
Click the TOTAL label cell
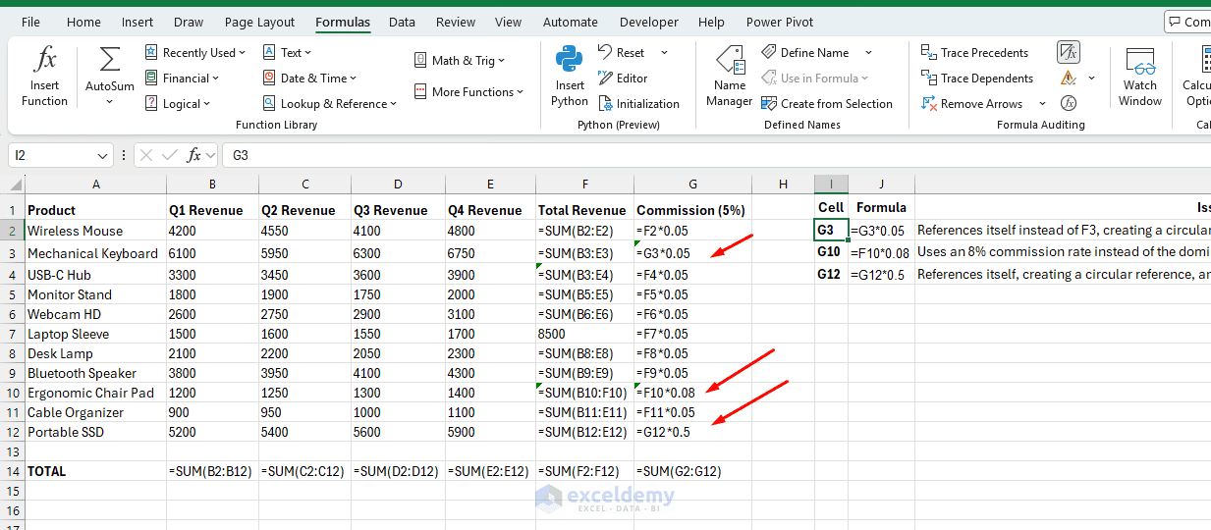(95, 471)
